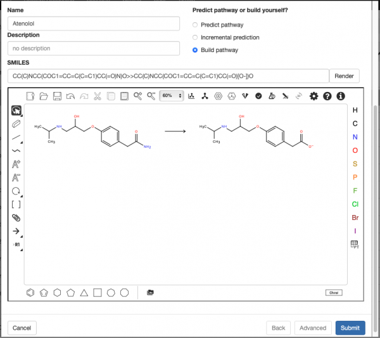The width and height of the screenshot is (380, 338).
Task: Select the Eraser tool
Action: (x=16, y=124)
